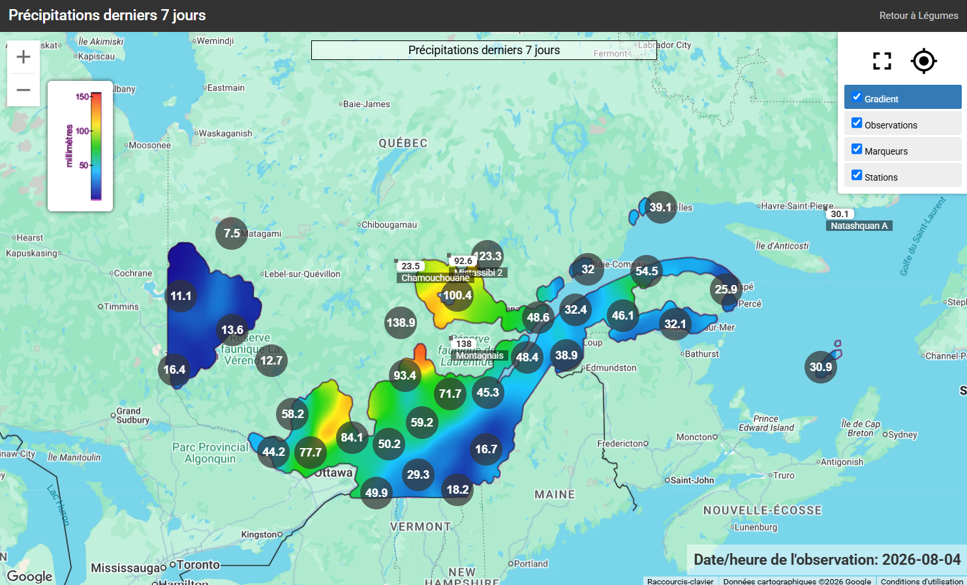Screen dimensions: 967x585
Task: Toggle the Stations layer checkbox
Action: pyautogui.click(x=857, y=175)
